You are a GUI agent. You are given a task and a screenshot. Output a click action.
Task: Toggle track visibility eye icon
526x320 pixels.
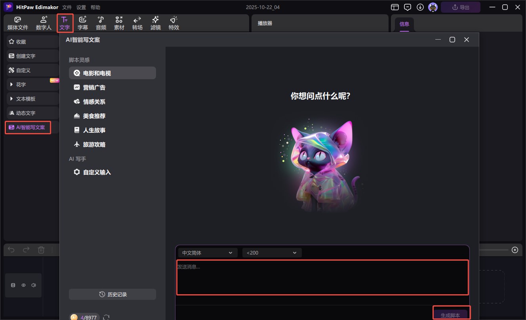(x=23, y=285)
